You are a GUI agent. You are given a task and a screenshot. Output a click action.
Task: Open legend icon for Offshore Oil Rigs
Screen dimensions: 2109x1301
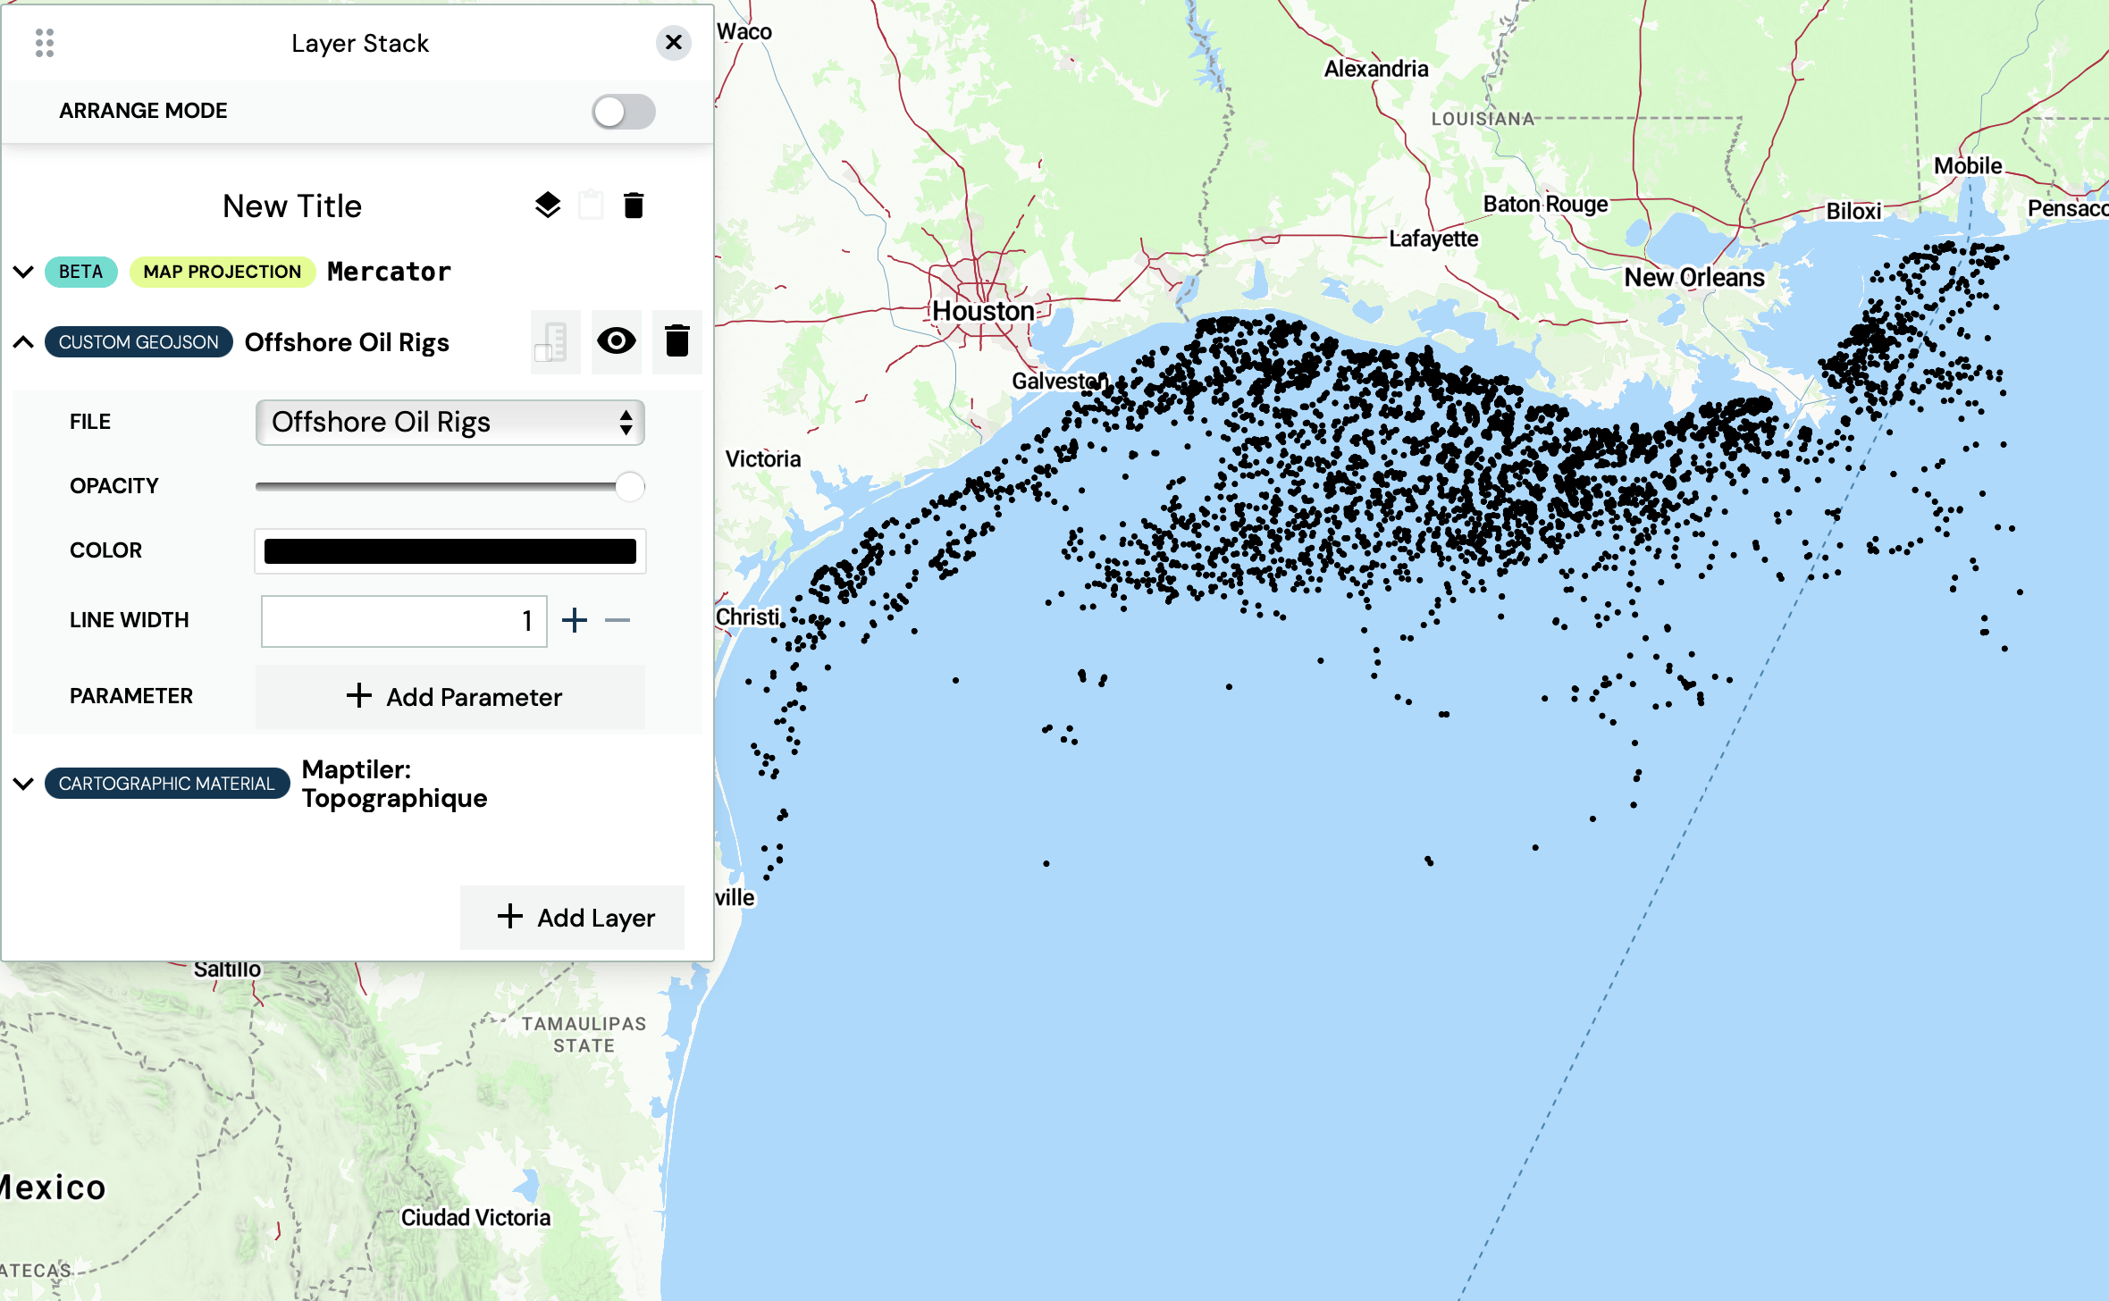pos(555,342)
